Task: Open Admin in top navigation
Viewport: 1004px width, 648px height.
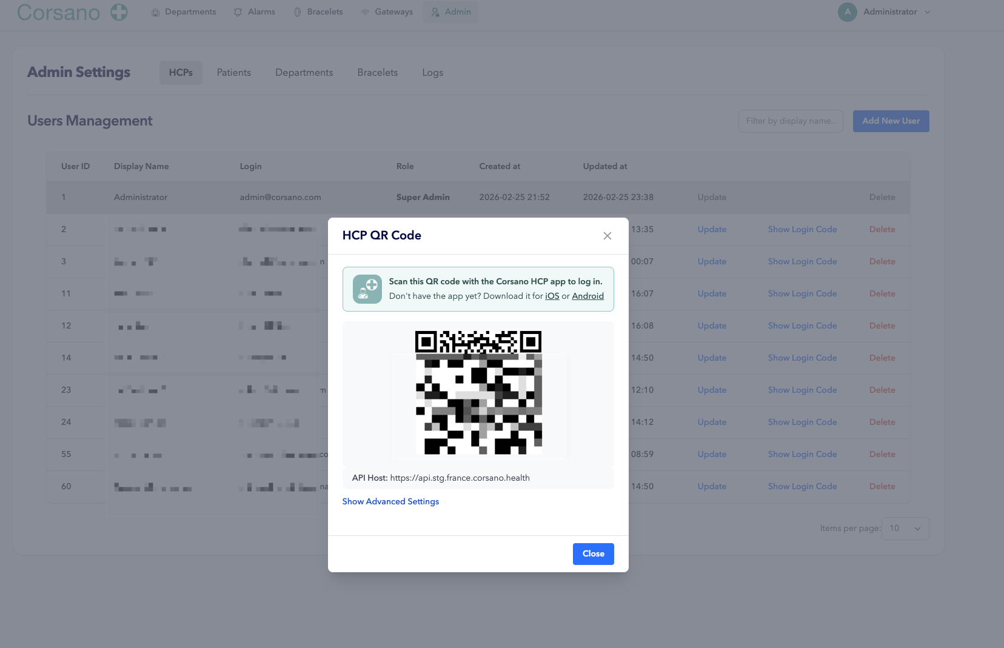Action: tap(450, 12)
